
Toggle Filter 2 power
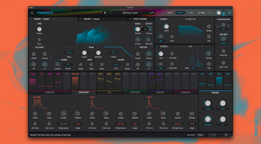click(x=157, y=46)
